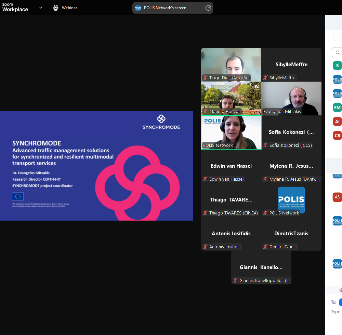Click muted mic icon for Tiago Dias

pyautogui.click(x=205, y=78)
